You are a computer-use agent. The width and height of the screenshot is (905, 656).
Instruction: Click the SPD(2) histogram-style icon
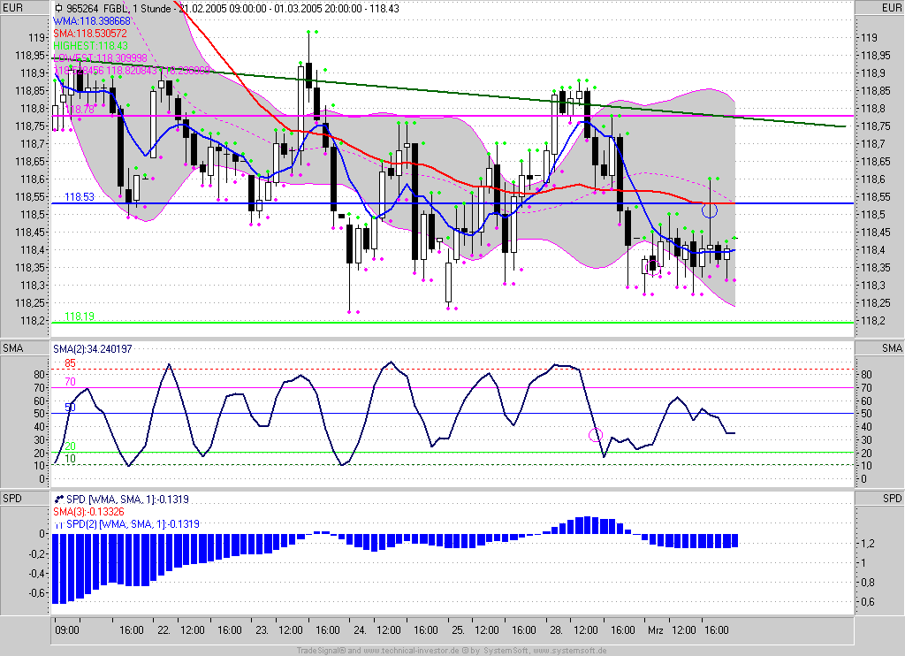click(58, 524)
